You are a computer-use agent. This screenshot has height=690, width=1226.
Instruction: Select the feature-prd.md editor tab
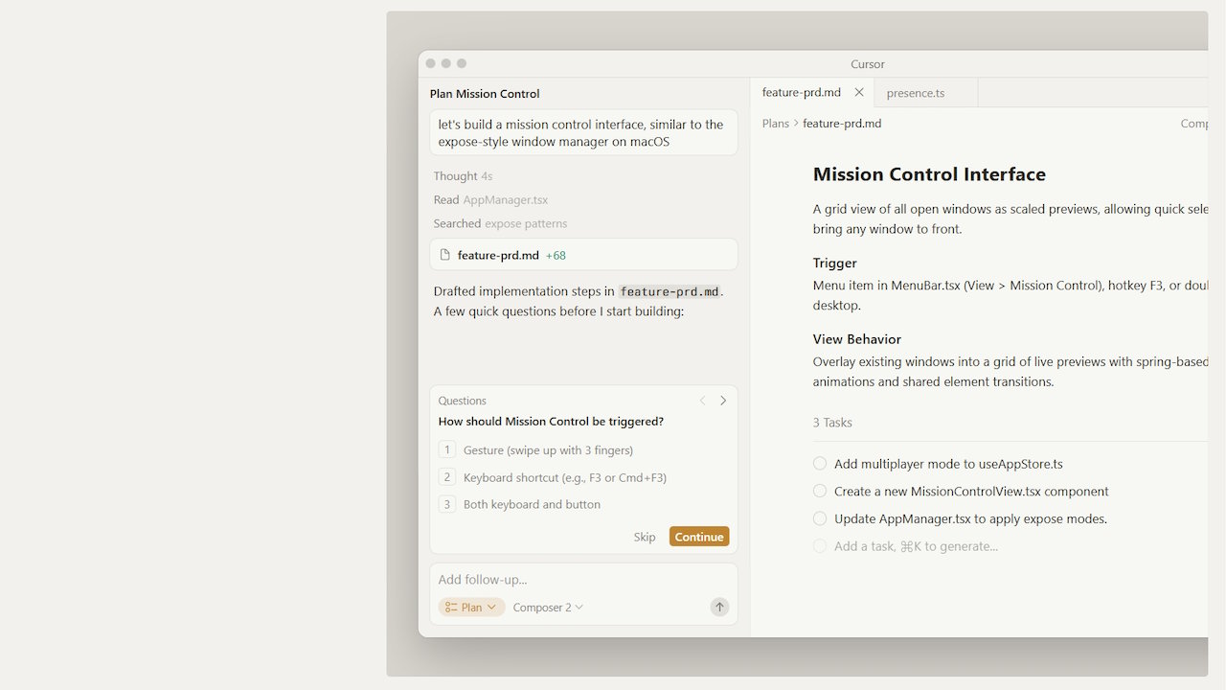tap(801, 93)
